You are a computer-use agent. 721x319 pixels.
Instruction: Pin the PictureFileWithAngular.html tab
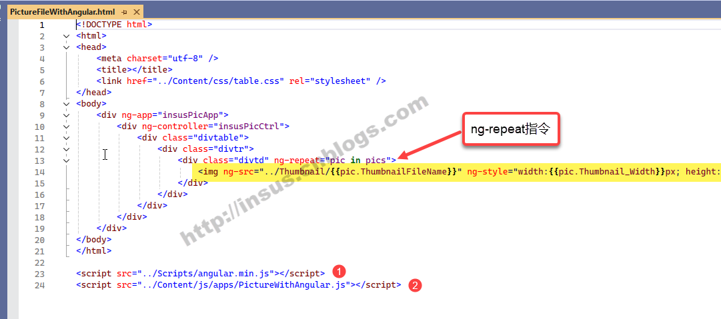125,12
